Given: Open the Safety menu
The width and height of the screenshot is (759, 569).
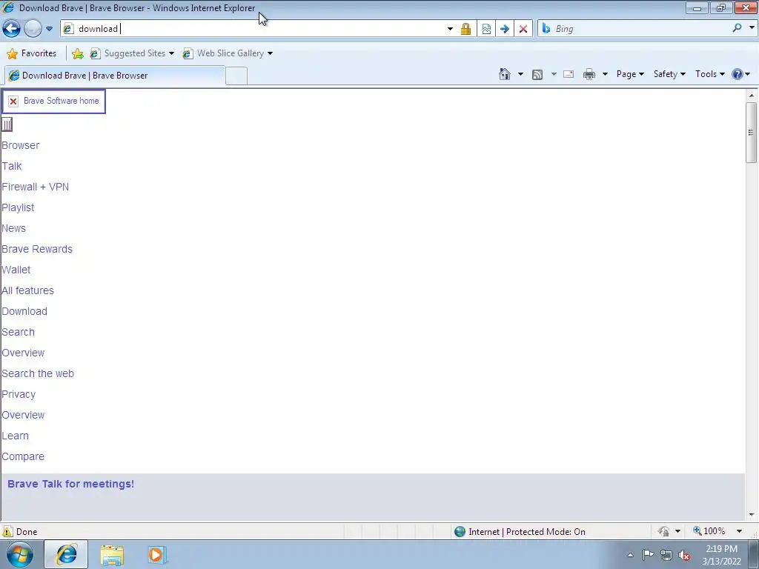Looking at the screenshot, I should 669,74.
